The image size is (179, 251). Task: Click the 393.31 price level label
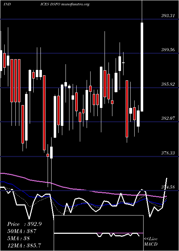[168, 16]
